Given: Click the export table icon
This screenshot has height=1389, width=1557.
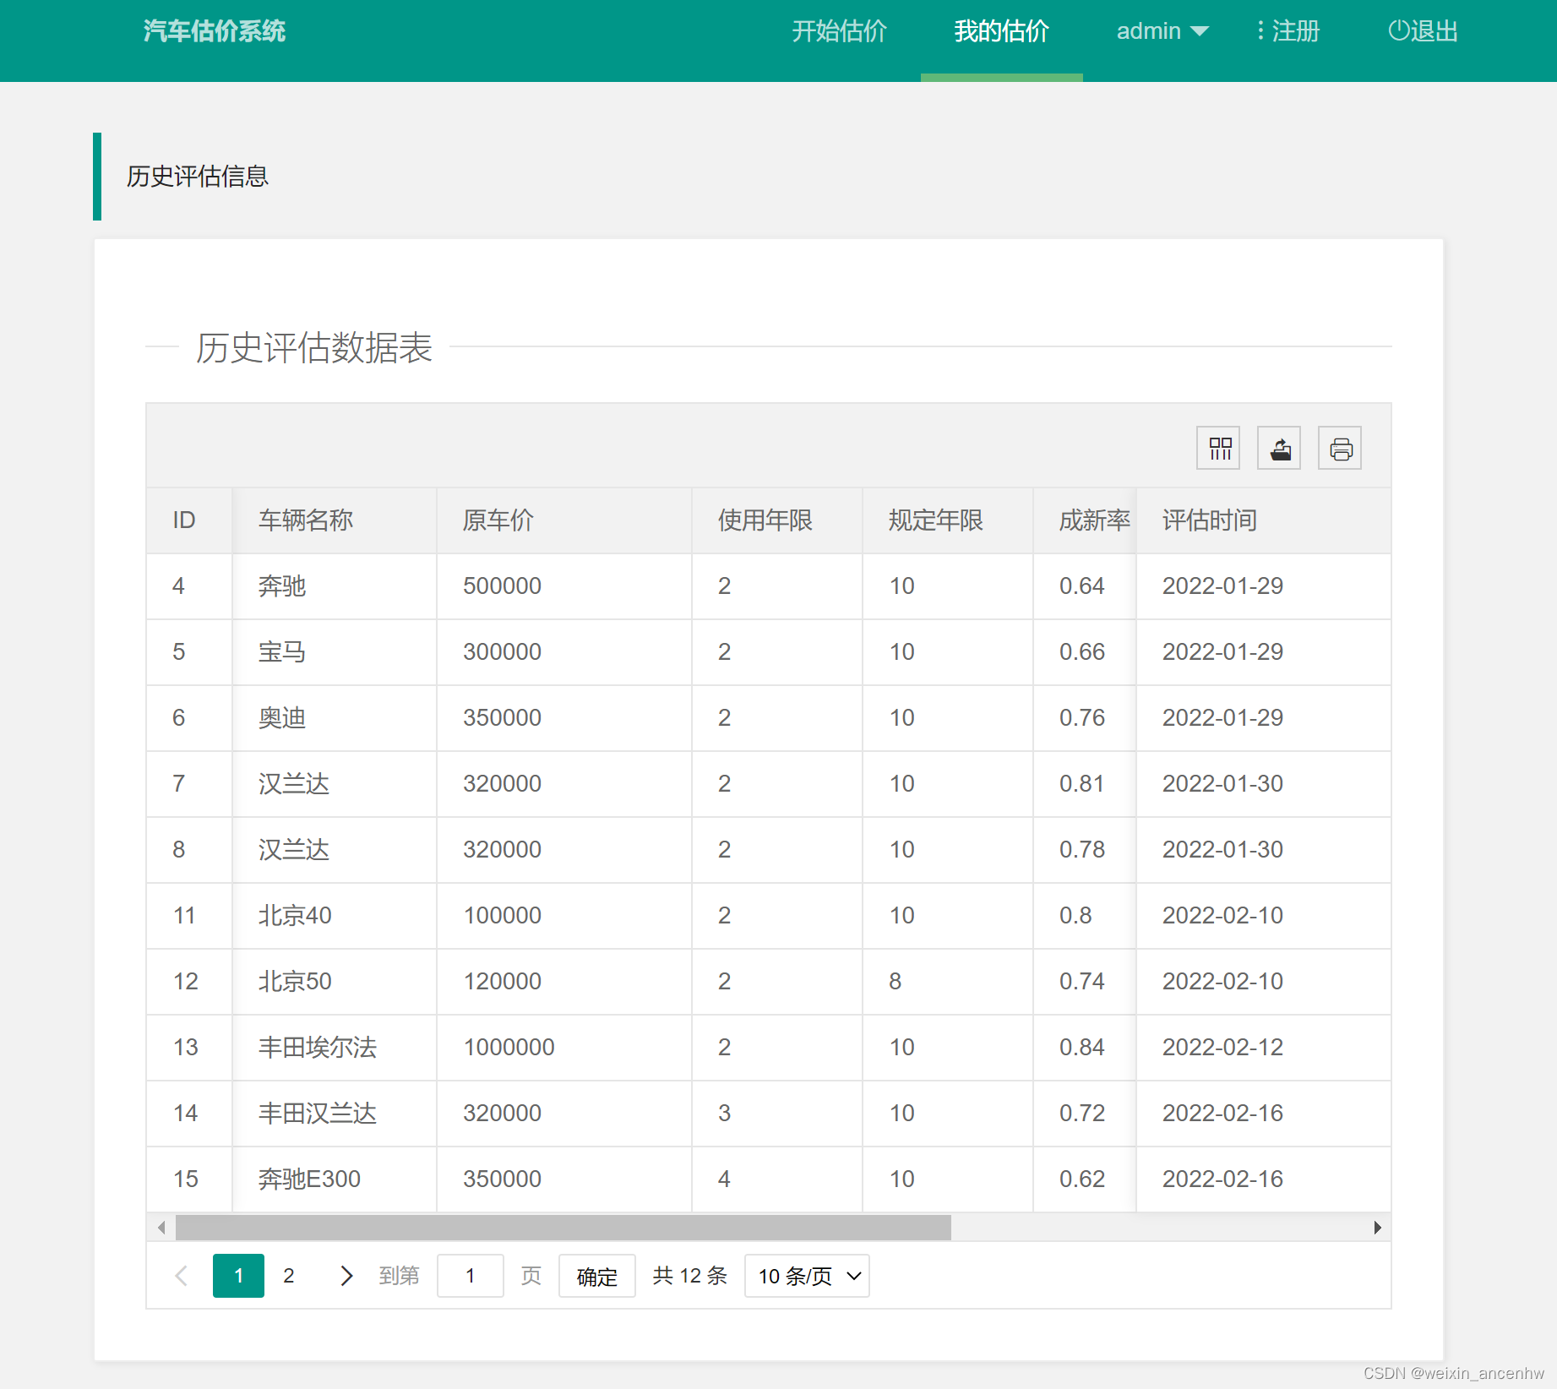Looking at the screenshot, I should pyautogui.click(x=1279, y=448).
